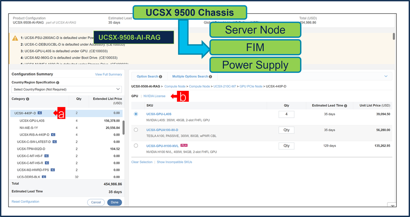Open the NVIDIA License tab
Screen dimensions: 410x217
155,96
